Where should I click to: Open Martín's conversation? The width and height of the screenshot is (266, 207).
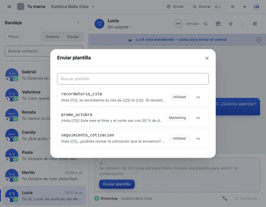click(44, 175)
